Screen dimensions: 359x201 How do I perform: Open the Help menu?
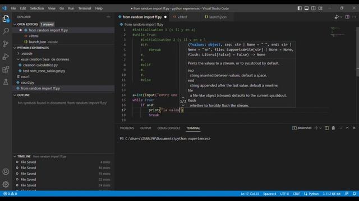(x=99, y=8)
